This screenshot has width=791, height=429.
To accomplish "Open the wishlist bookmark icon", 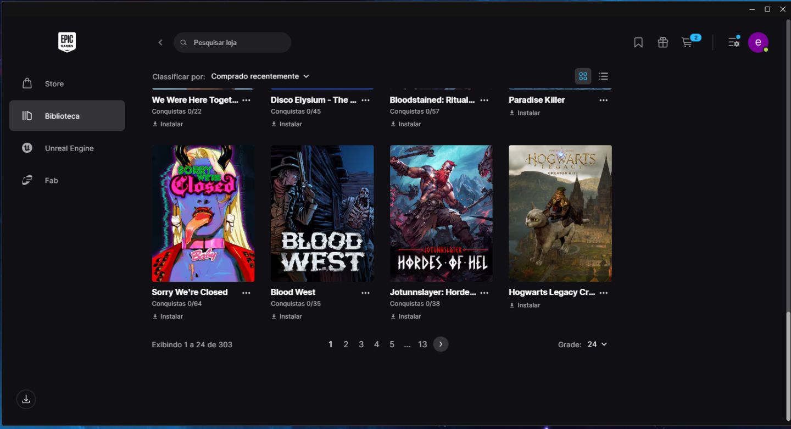I will (638, 42).
